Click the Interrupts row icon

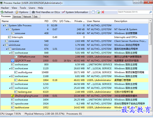(x=10, y=37)
